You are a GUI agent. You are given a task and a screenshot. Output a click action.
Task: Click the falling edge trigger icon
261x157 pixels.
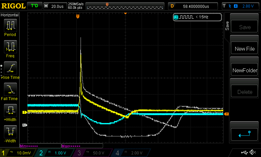pyautogui.click(x=230, y=6)
